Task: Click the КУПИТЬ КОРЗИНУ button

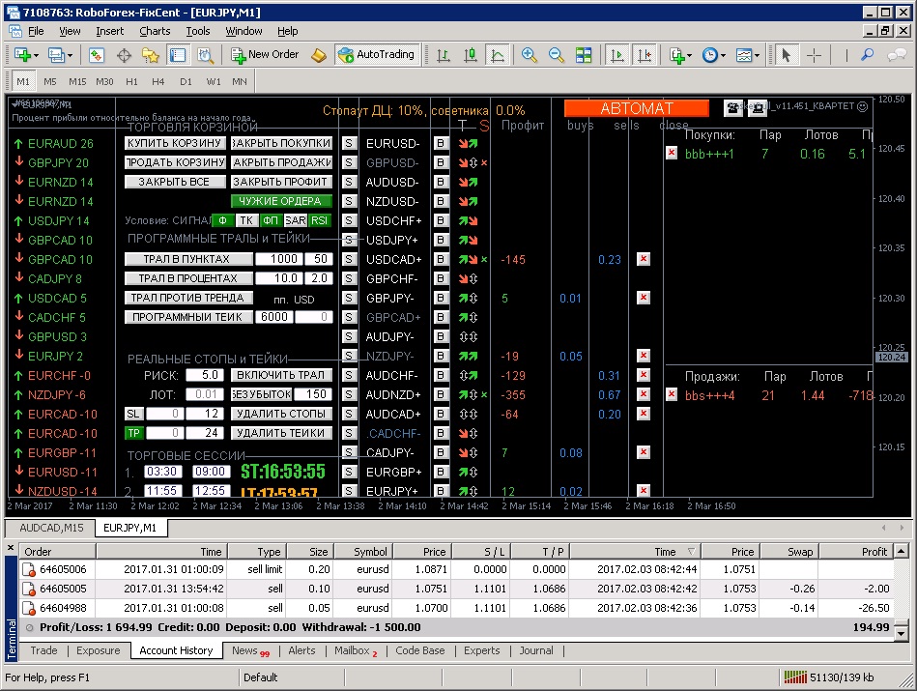Action: coord(175,143)
